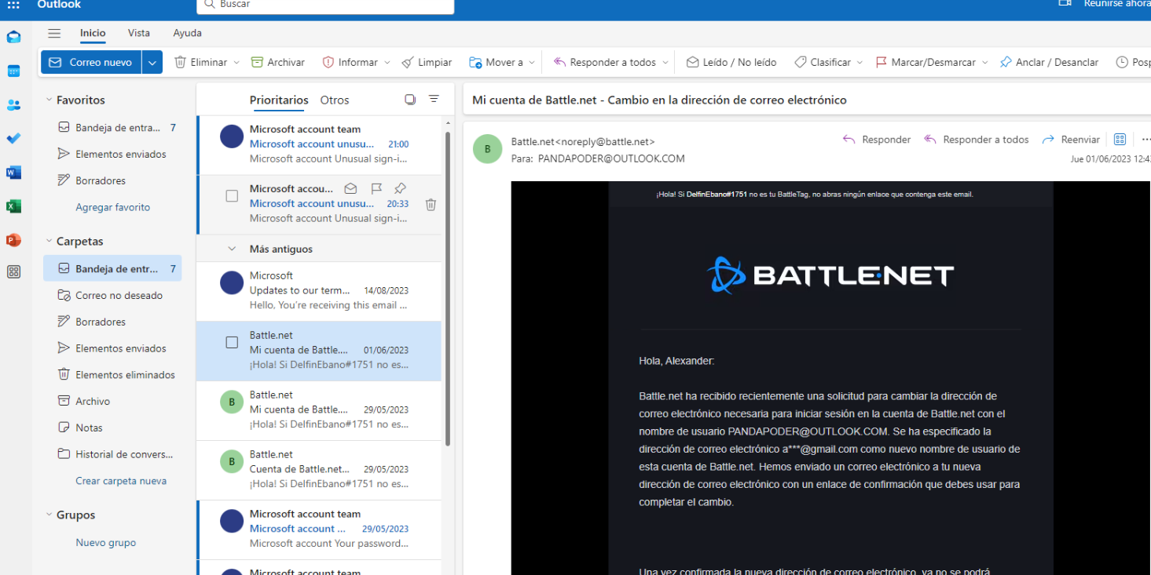The image size is (1151, 575).
Task: Click Marcar/Desmarcar flag button
Action: pos(926,62)
